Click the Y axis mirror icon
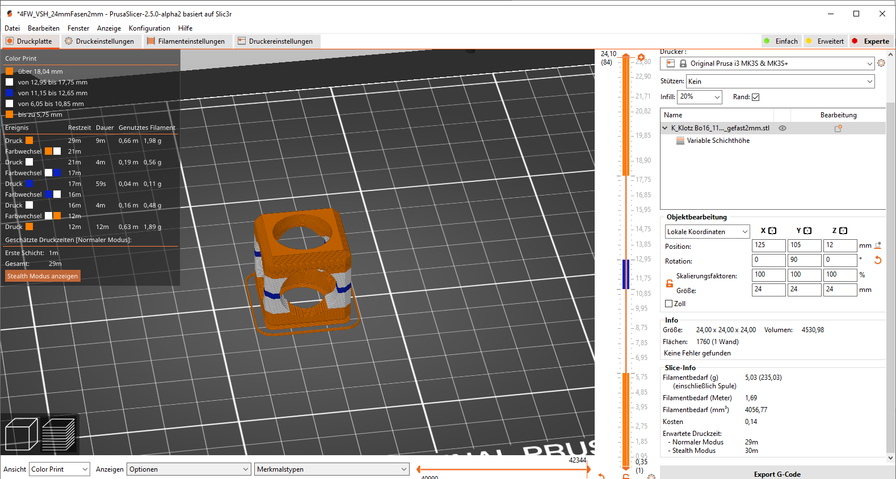Screen dimensions: 896x479 click(807, 231)
